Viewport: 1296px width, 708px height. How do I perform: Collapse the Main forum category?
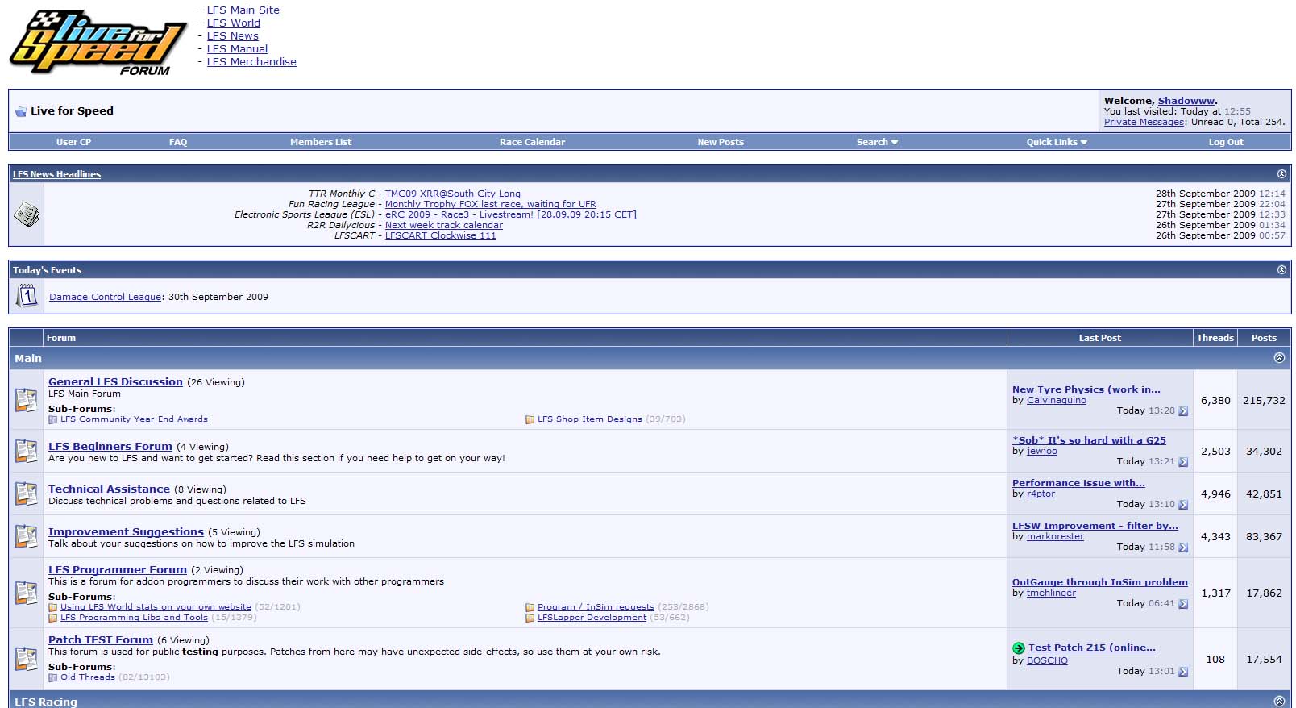(x=1279, y=357)
